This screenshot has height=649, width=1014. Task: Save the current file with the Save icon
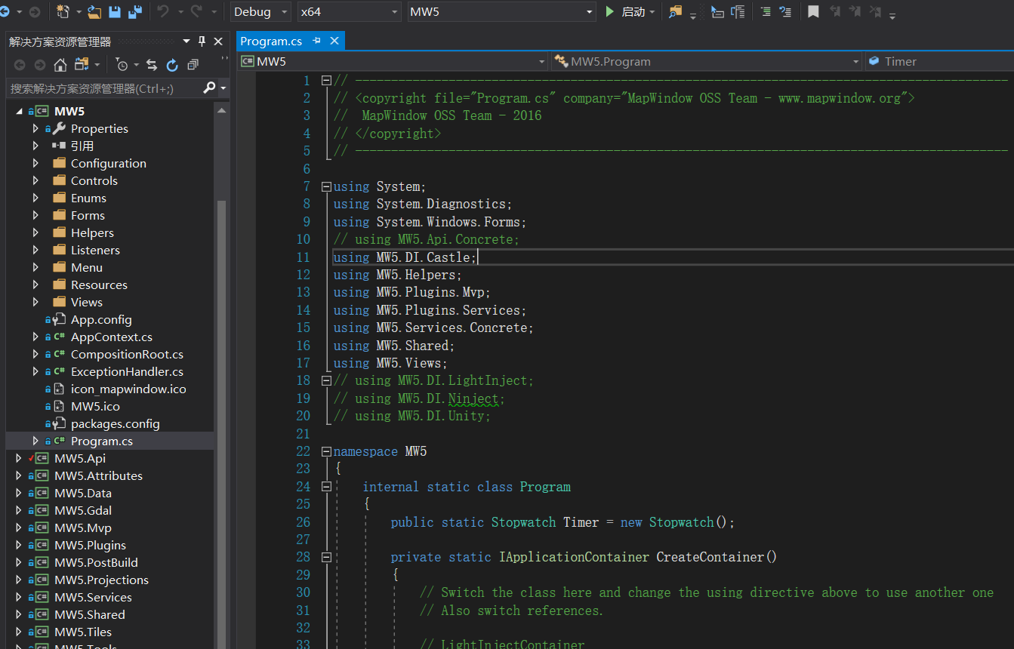115,12
